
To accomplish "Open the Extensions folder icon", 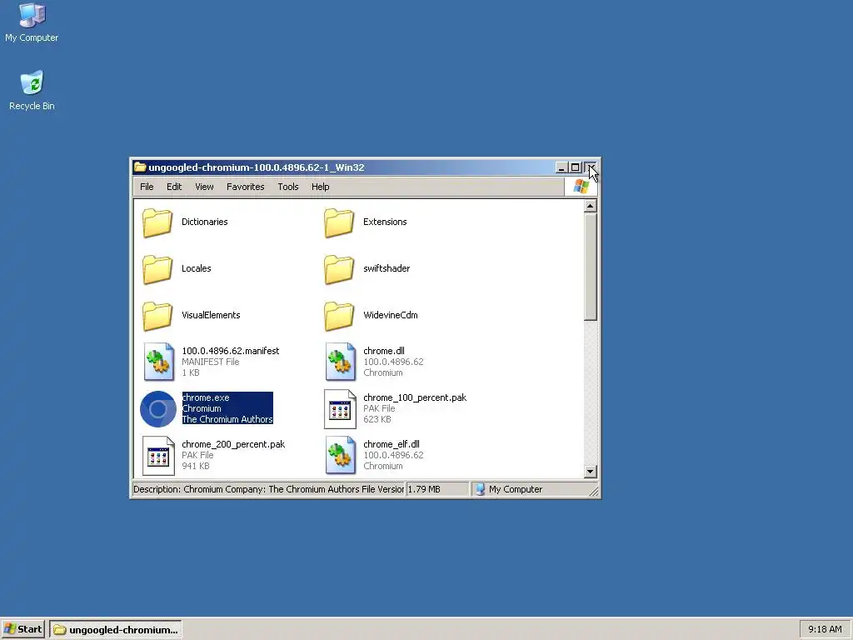I will pyautogui.click(x=340, y=222).
